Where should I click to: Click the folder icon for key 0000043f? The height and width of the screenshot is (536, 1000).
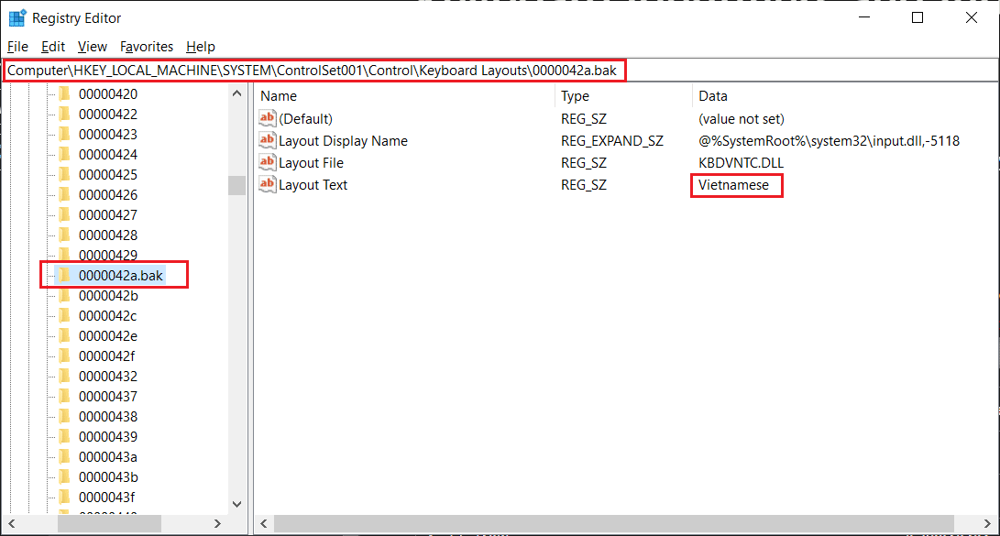click(x=64, y=497)
